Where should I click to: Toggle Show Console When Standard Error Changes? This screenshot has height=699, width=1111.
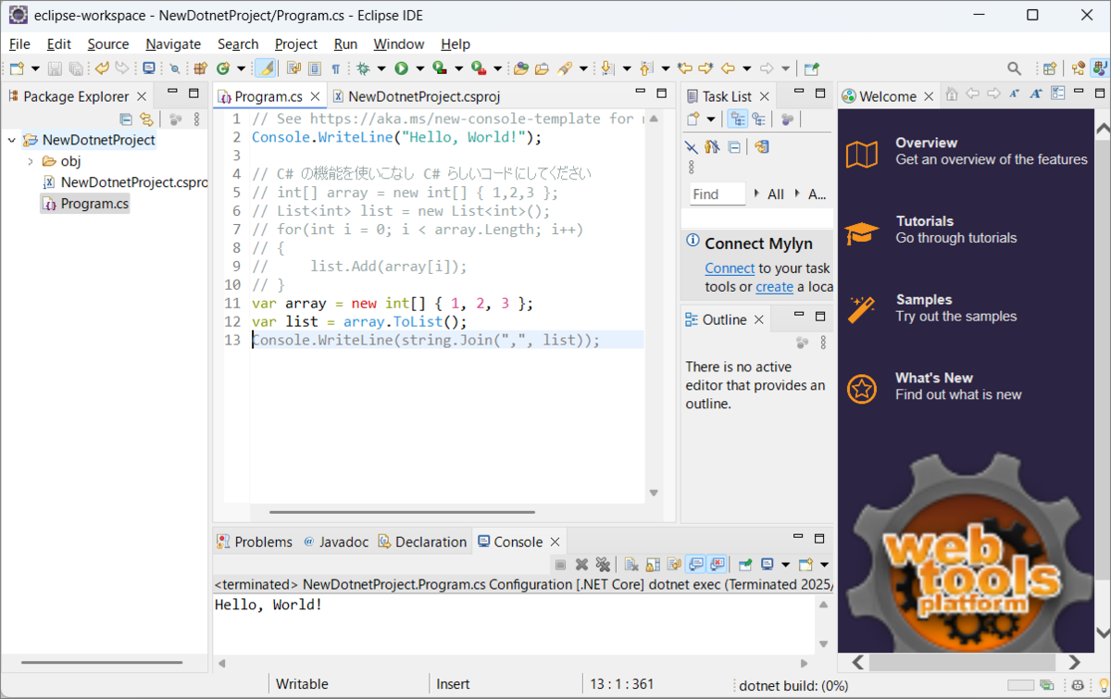tap(717, 565)
